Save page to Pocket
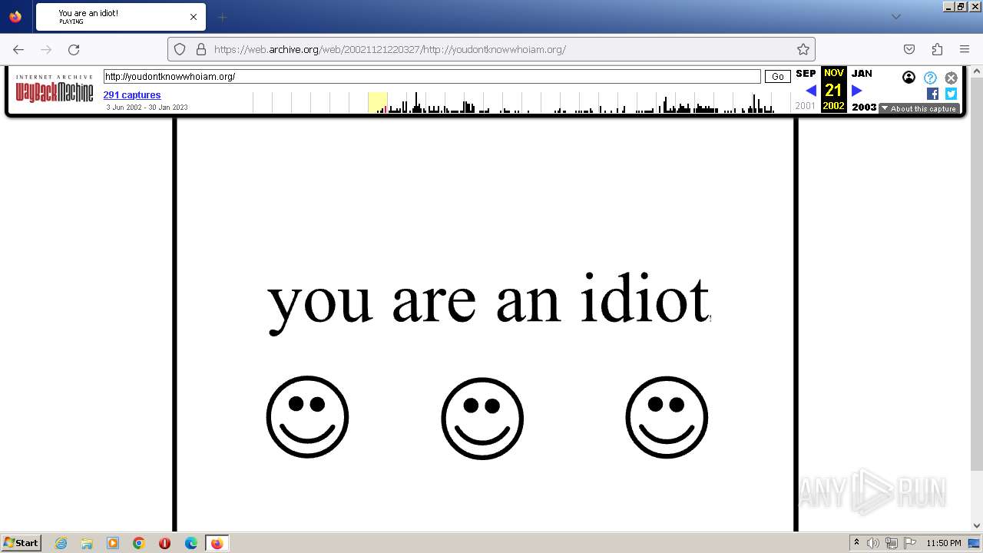 coord(909,49)
